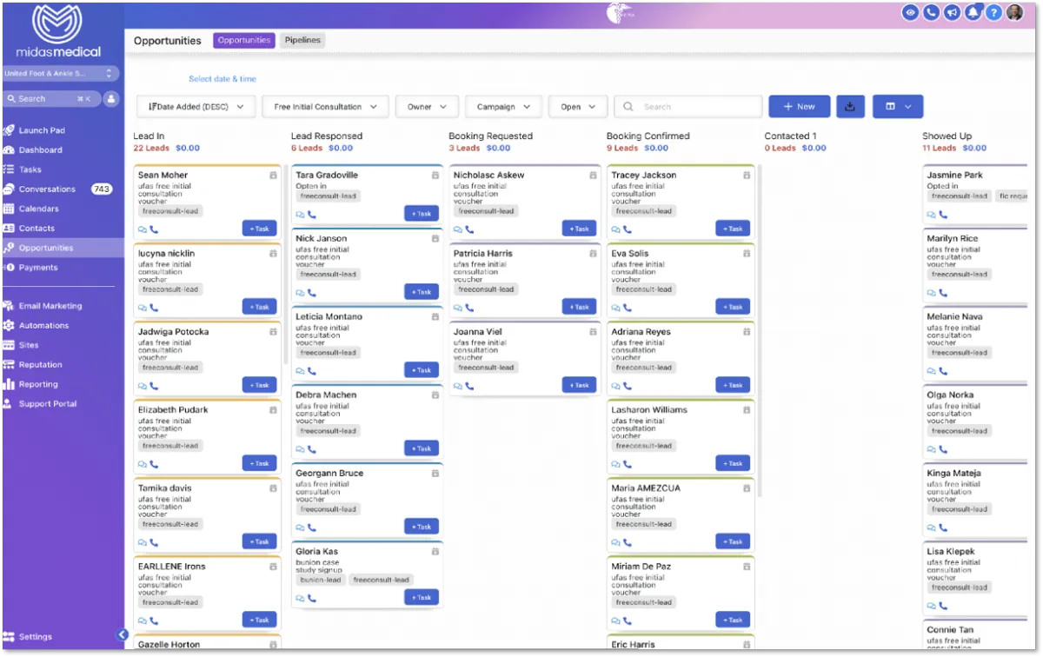Add task on Adriana Reyes card
Image resolution: width=1043 pixels, height=657 pixels.
tap(734, 385)
